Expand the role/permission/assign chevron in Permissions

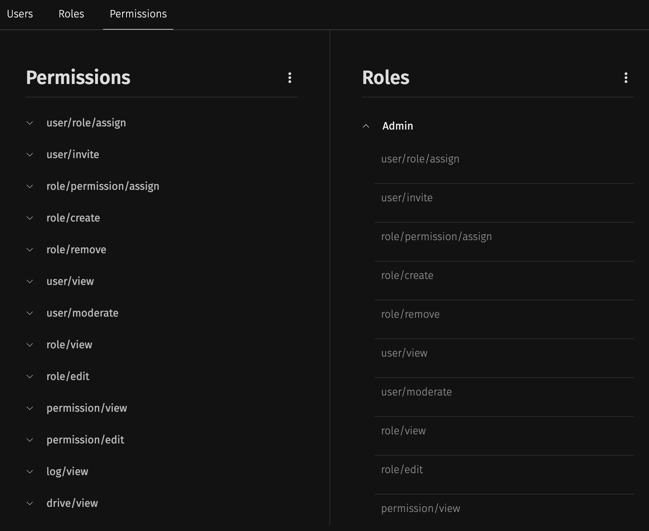click(x=30, y=186)
